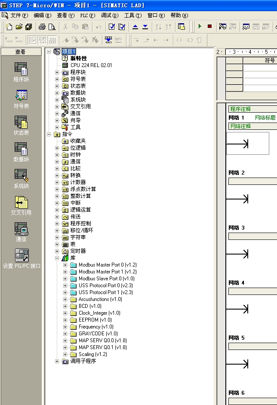The height and width of the screenshot is (405, 277).
Task: Stop PLC with red STOP icon
Action: (x=209, y=26)
